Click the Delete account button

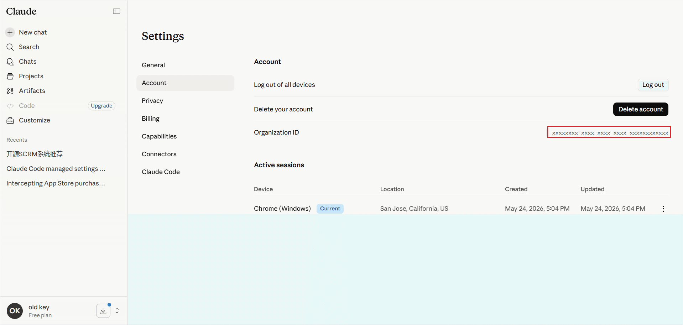click(641, 109)
